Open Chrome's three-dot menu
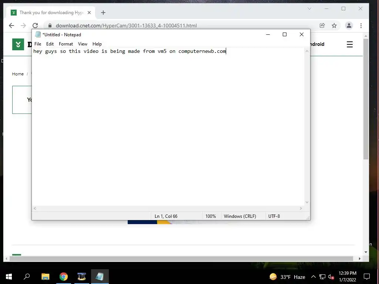379x284 pixels. [361, 26]
